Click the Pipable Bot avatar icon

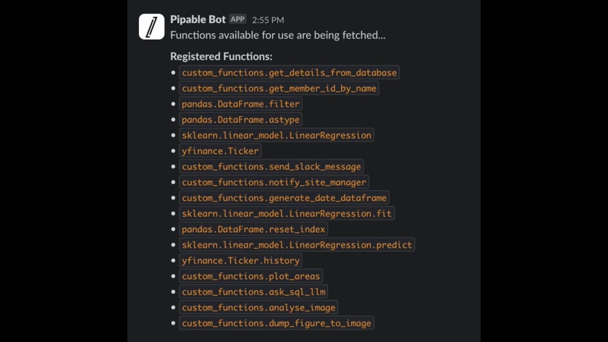click(152, 27)
